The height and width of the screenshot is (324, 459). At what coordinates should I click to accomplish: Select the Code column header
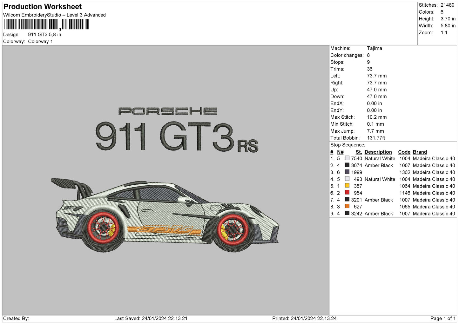pos(404,152)
